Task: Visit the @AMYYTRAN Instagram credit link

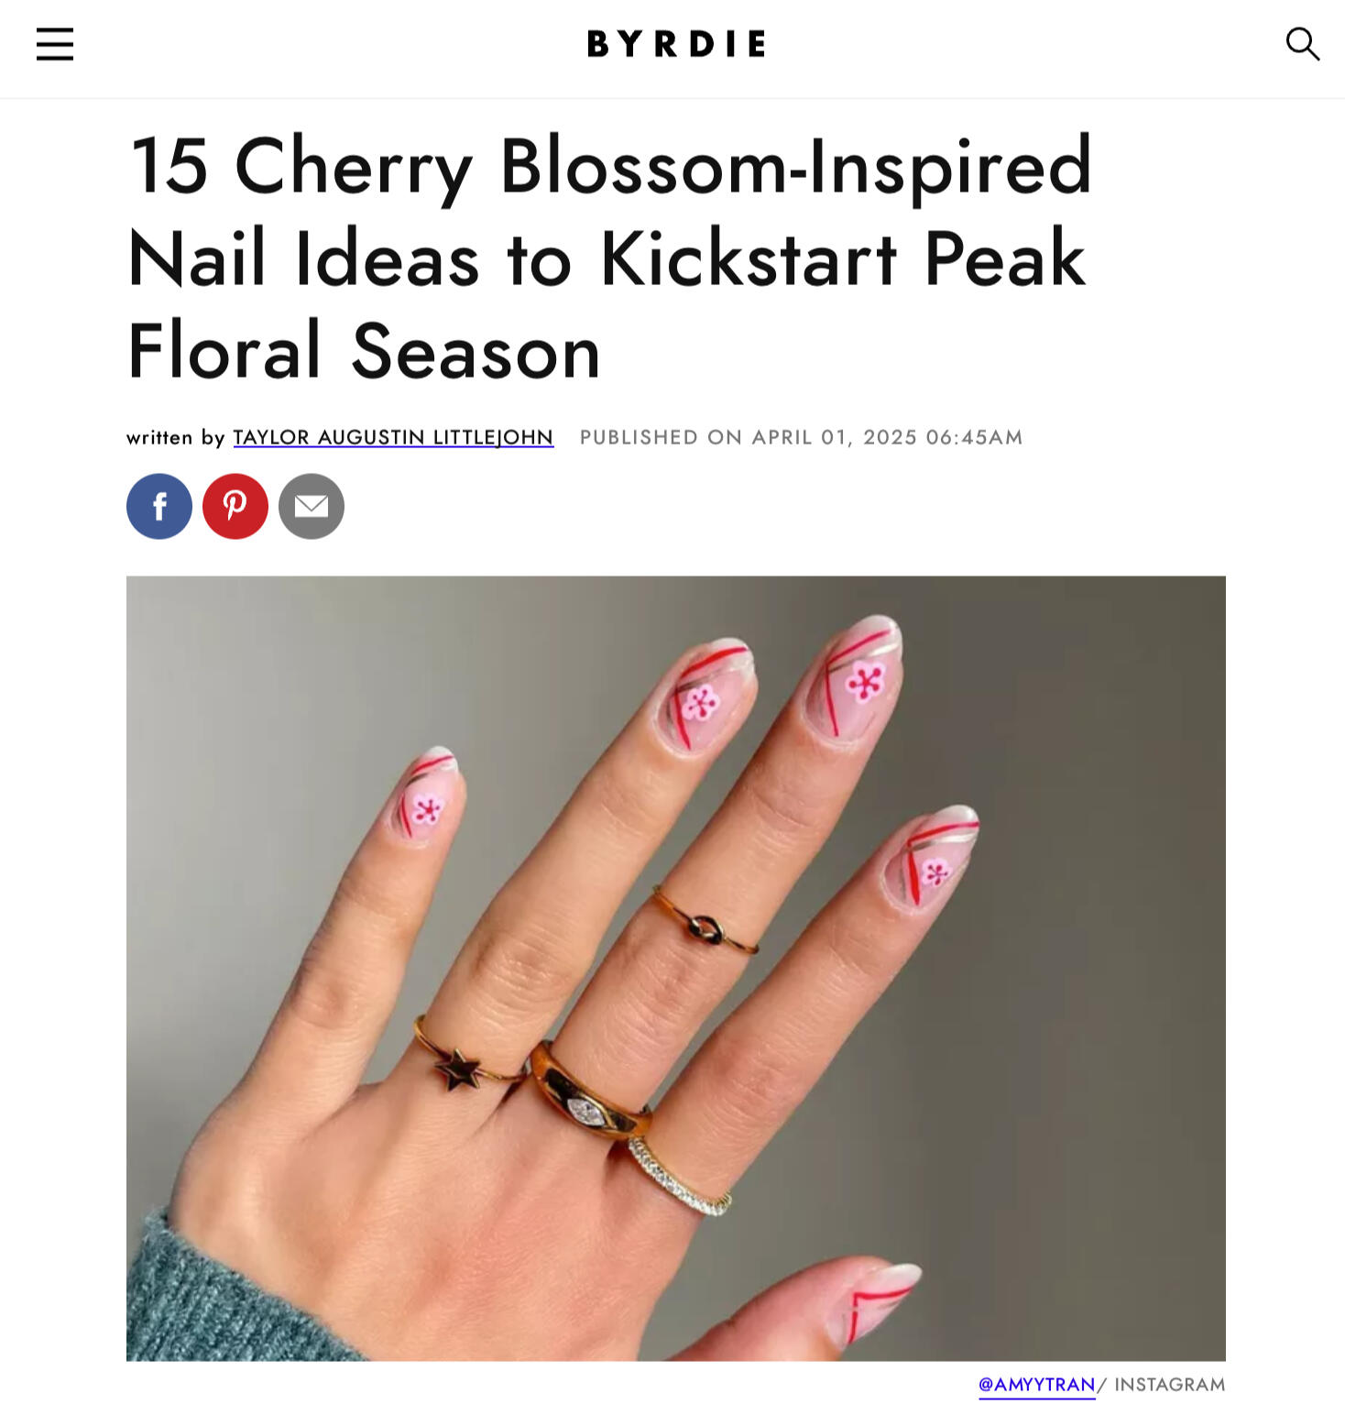Action: pyautogui.click(x=1036, y=1384)
